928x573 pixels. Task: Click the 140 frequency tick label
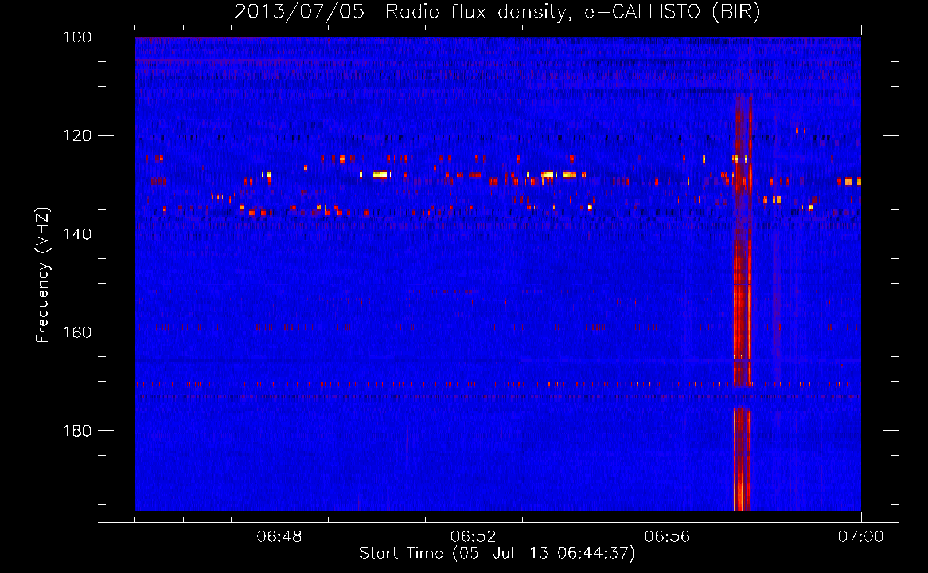[x=77, y=234]
